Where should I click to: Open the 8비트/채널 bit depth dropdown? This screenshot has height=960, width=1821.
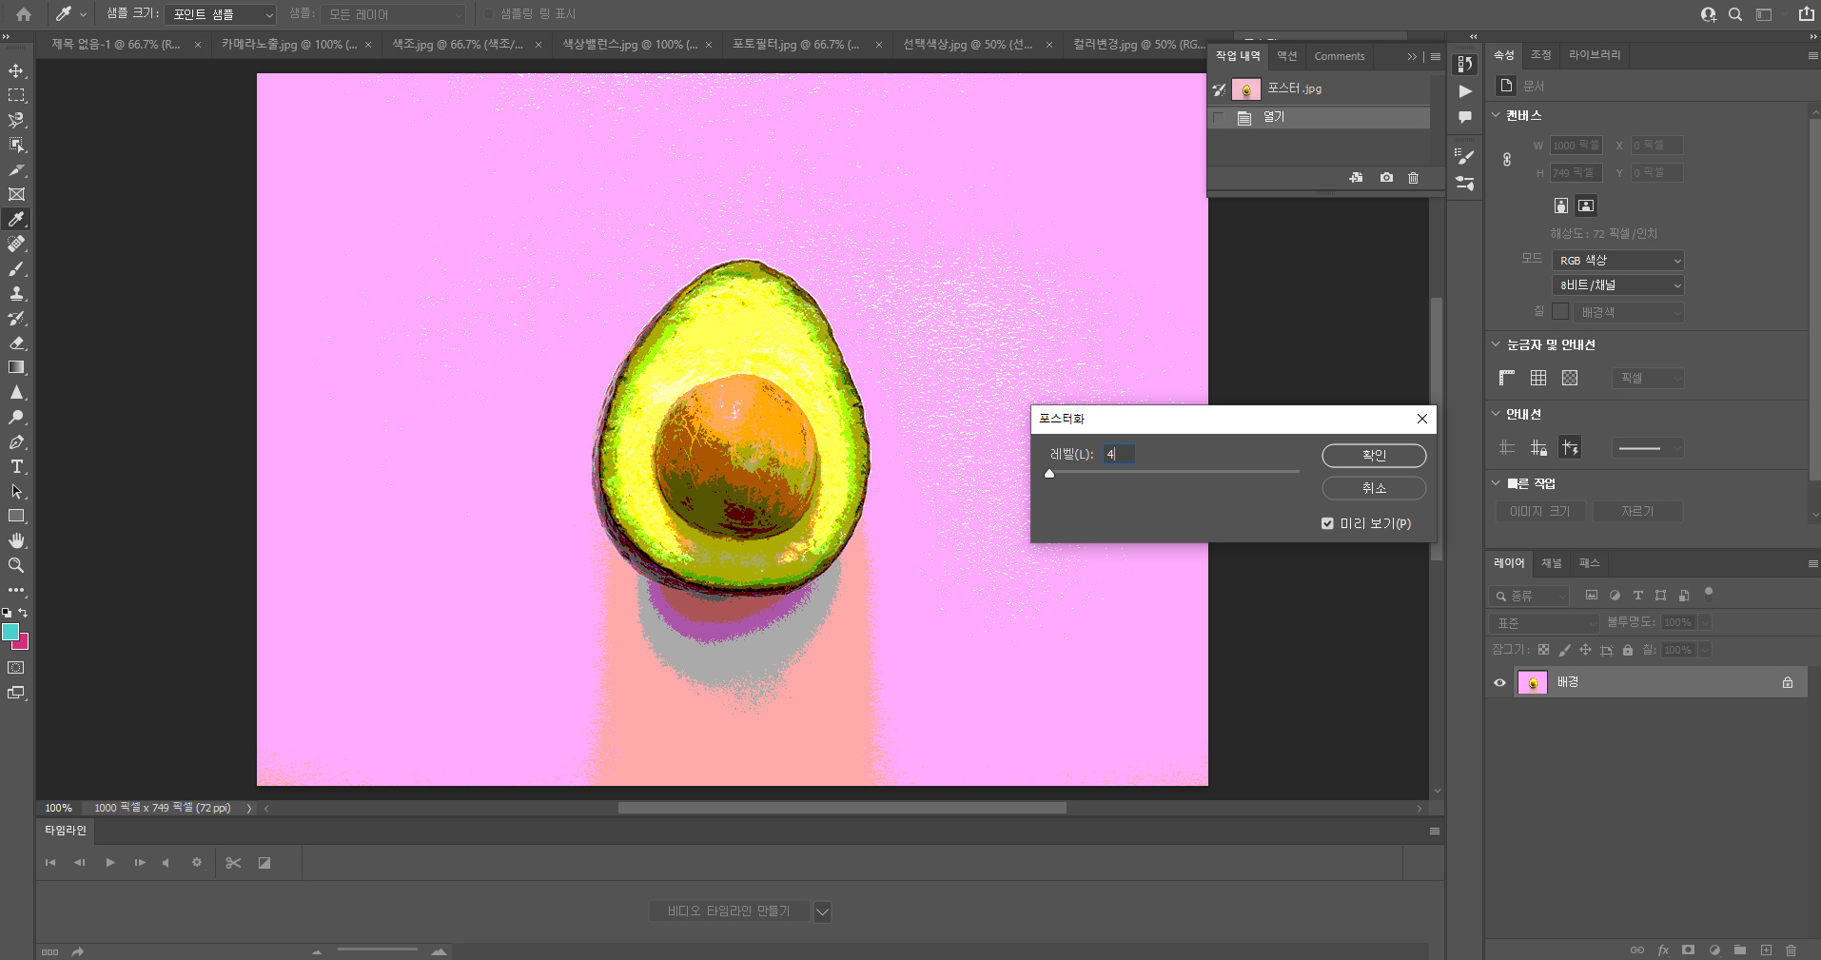1617,285
